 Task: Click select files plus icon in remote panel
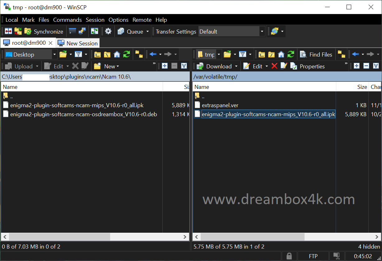point(356,66)
